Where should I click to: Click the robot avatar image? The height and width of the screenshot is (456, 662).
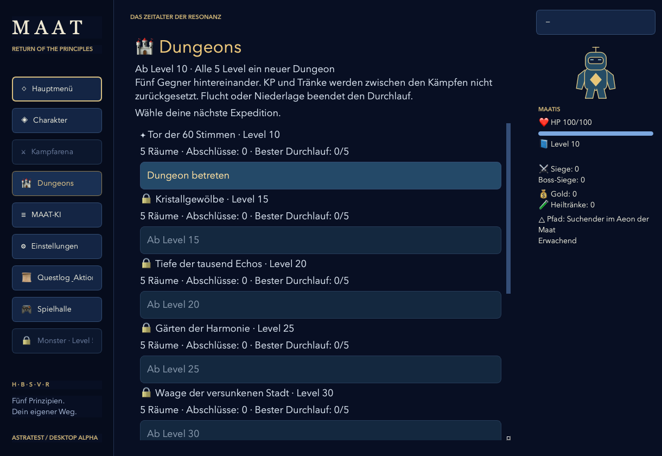point(596,73)
